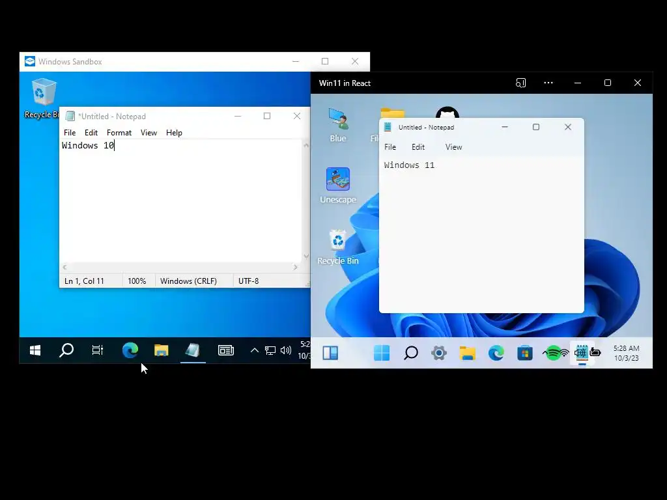The width and height of the screenshot is (667, 500).
Task: Click the Spotify icon in the Win11 taskbar
Action: click(x=552, y=353)
